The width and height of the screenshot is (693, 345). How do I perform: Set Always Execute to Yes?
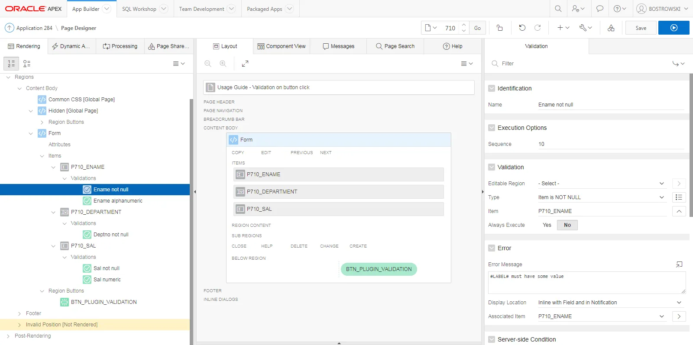click(x=547, y=225)
